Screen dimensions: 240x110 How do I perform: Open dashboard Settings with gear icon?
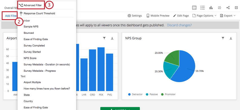(135, 16)
